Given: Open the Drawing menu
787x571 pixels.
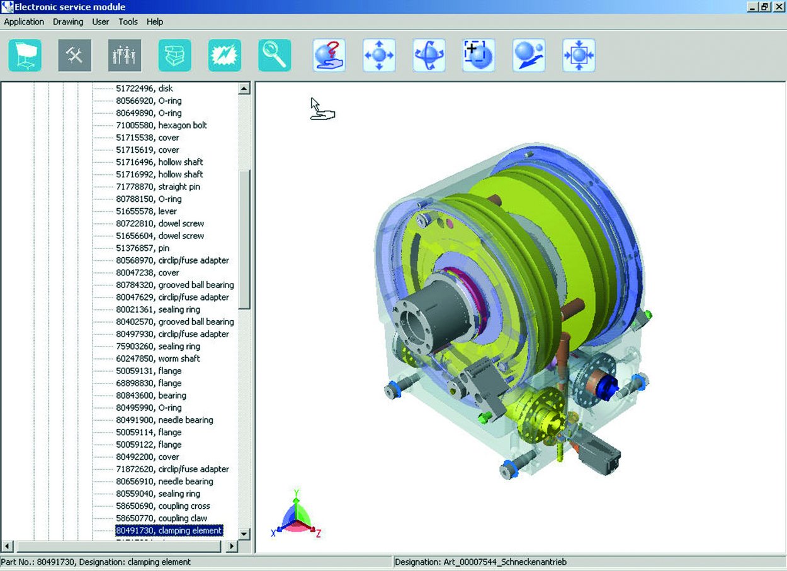Looking at the screenshot, I should pyautogui.click(x=68, y=21).
